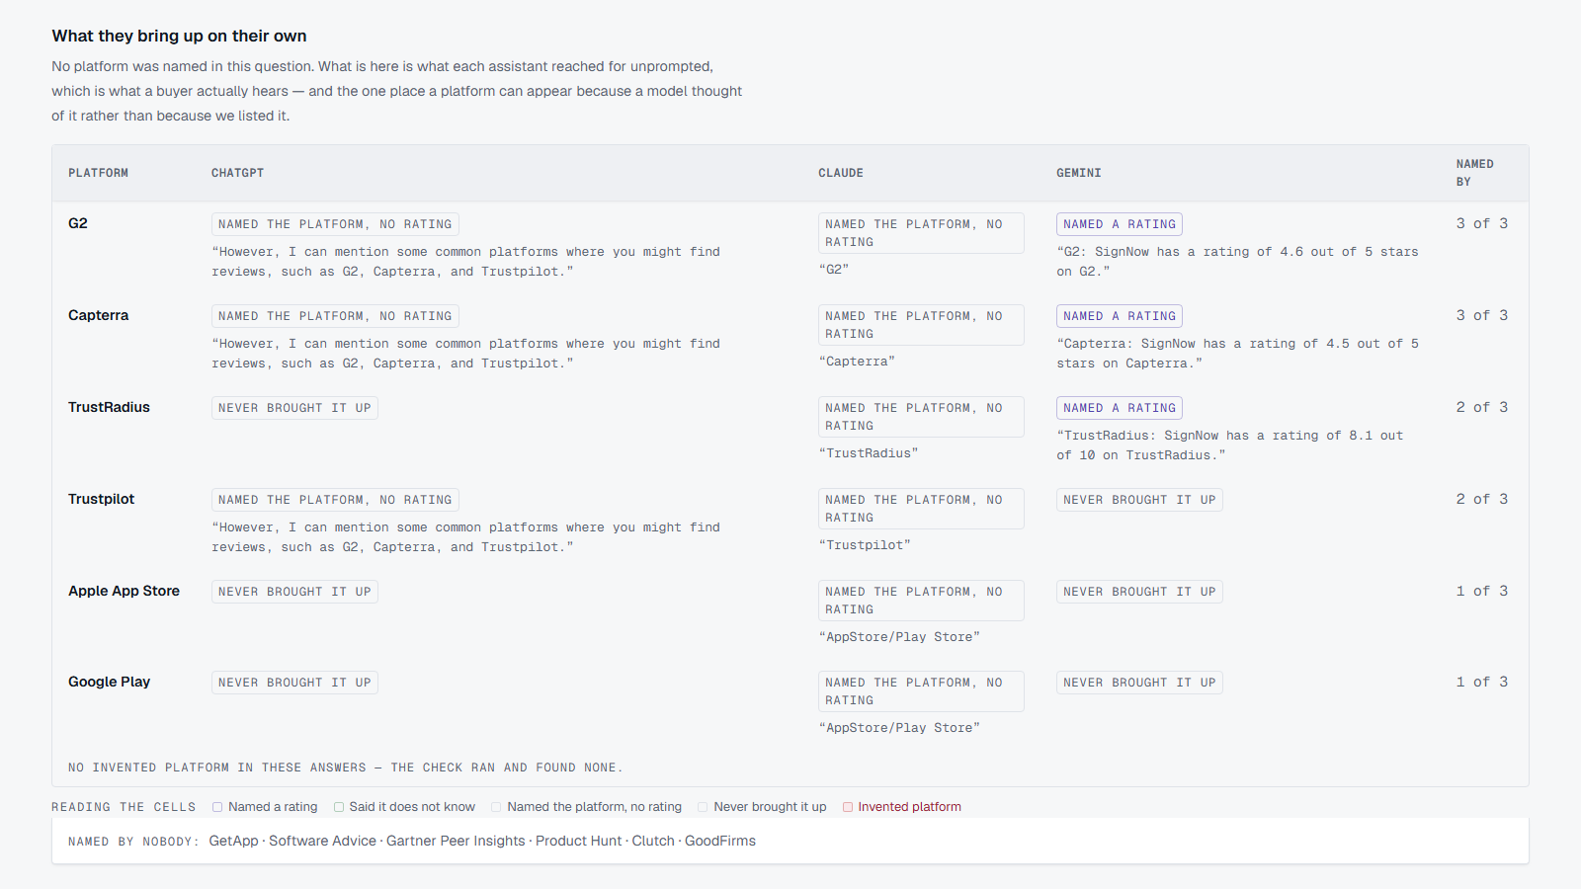Viewport: 1581px width, 889px height.
Task: Click the "Reading the cells" legend title
Action: (x=124, y=807)
